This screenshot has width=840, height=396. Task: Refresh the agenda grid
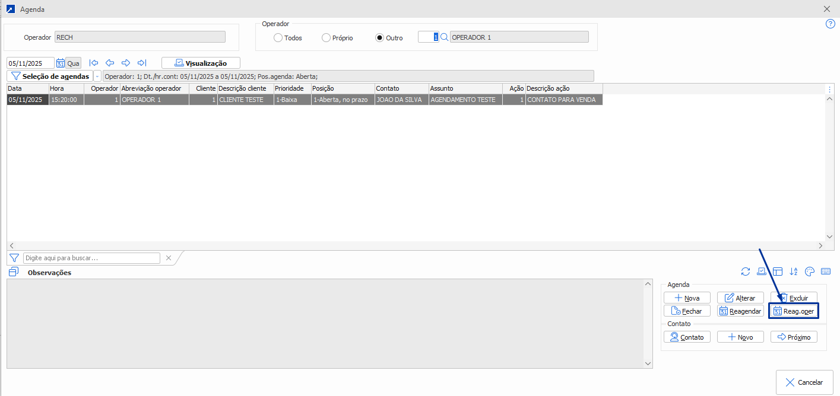click(x=746, y=272)
